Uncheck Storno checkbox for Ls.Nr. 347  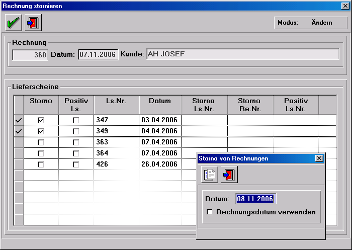click(41, 120)
